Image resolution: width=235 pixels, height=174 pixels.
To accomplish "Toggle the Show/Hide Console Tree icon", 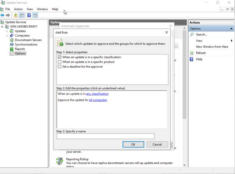I will pos(22,15).
